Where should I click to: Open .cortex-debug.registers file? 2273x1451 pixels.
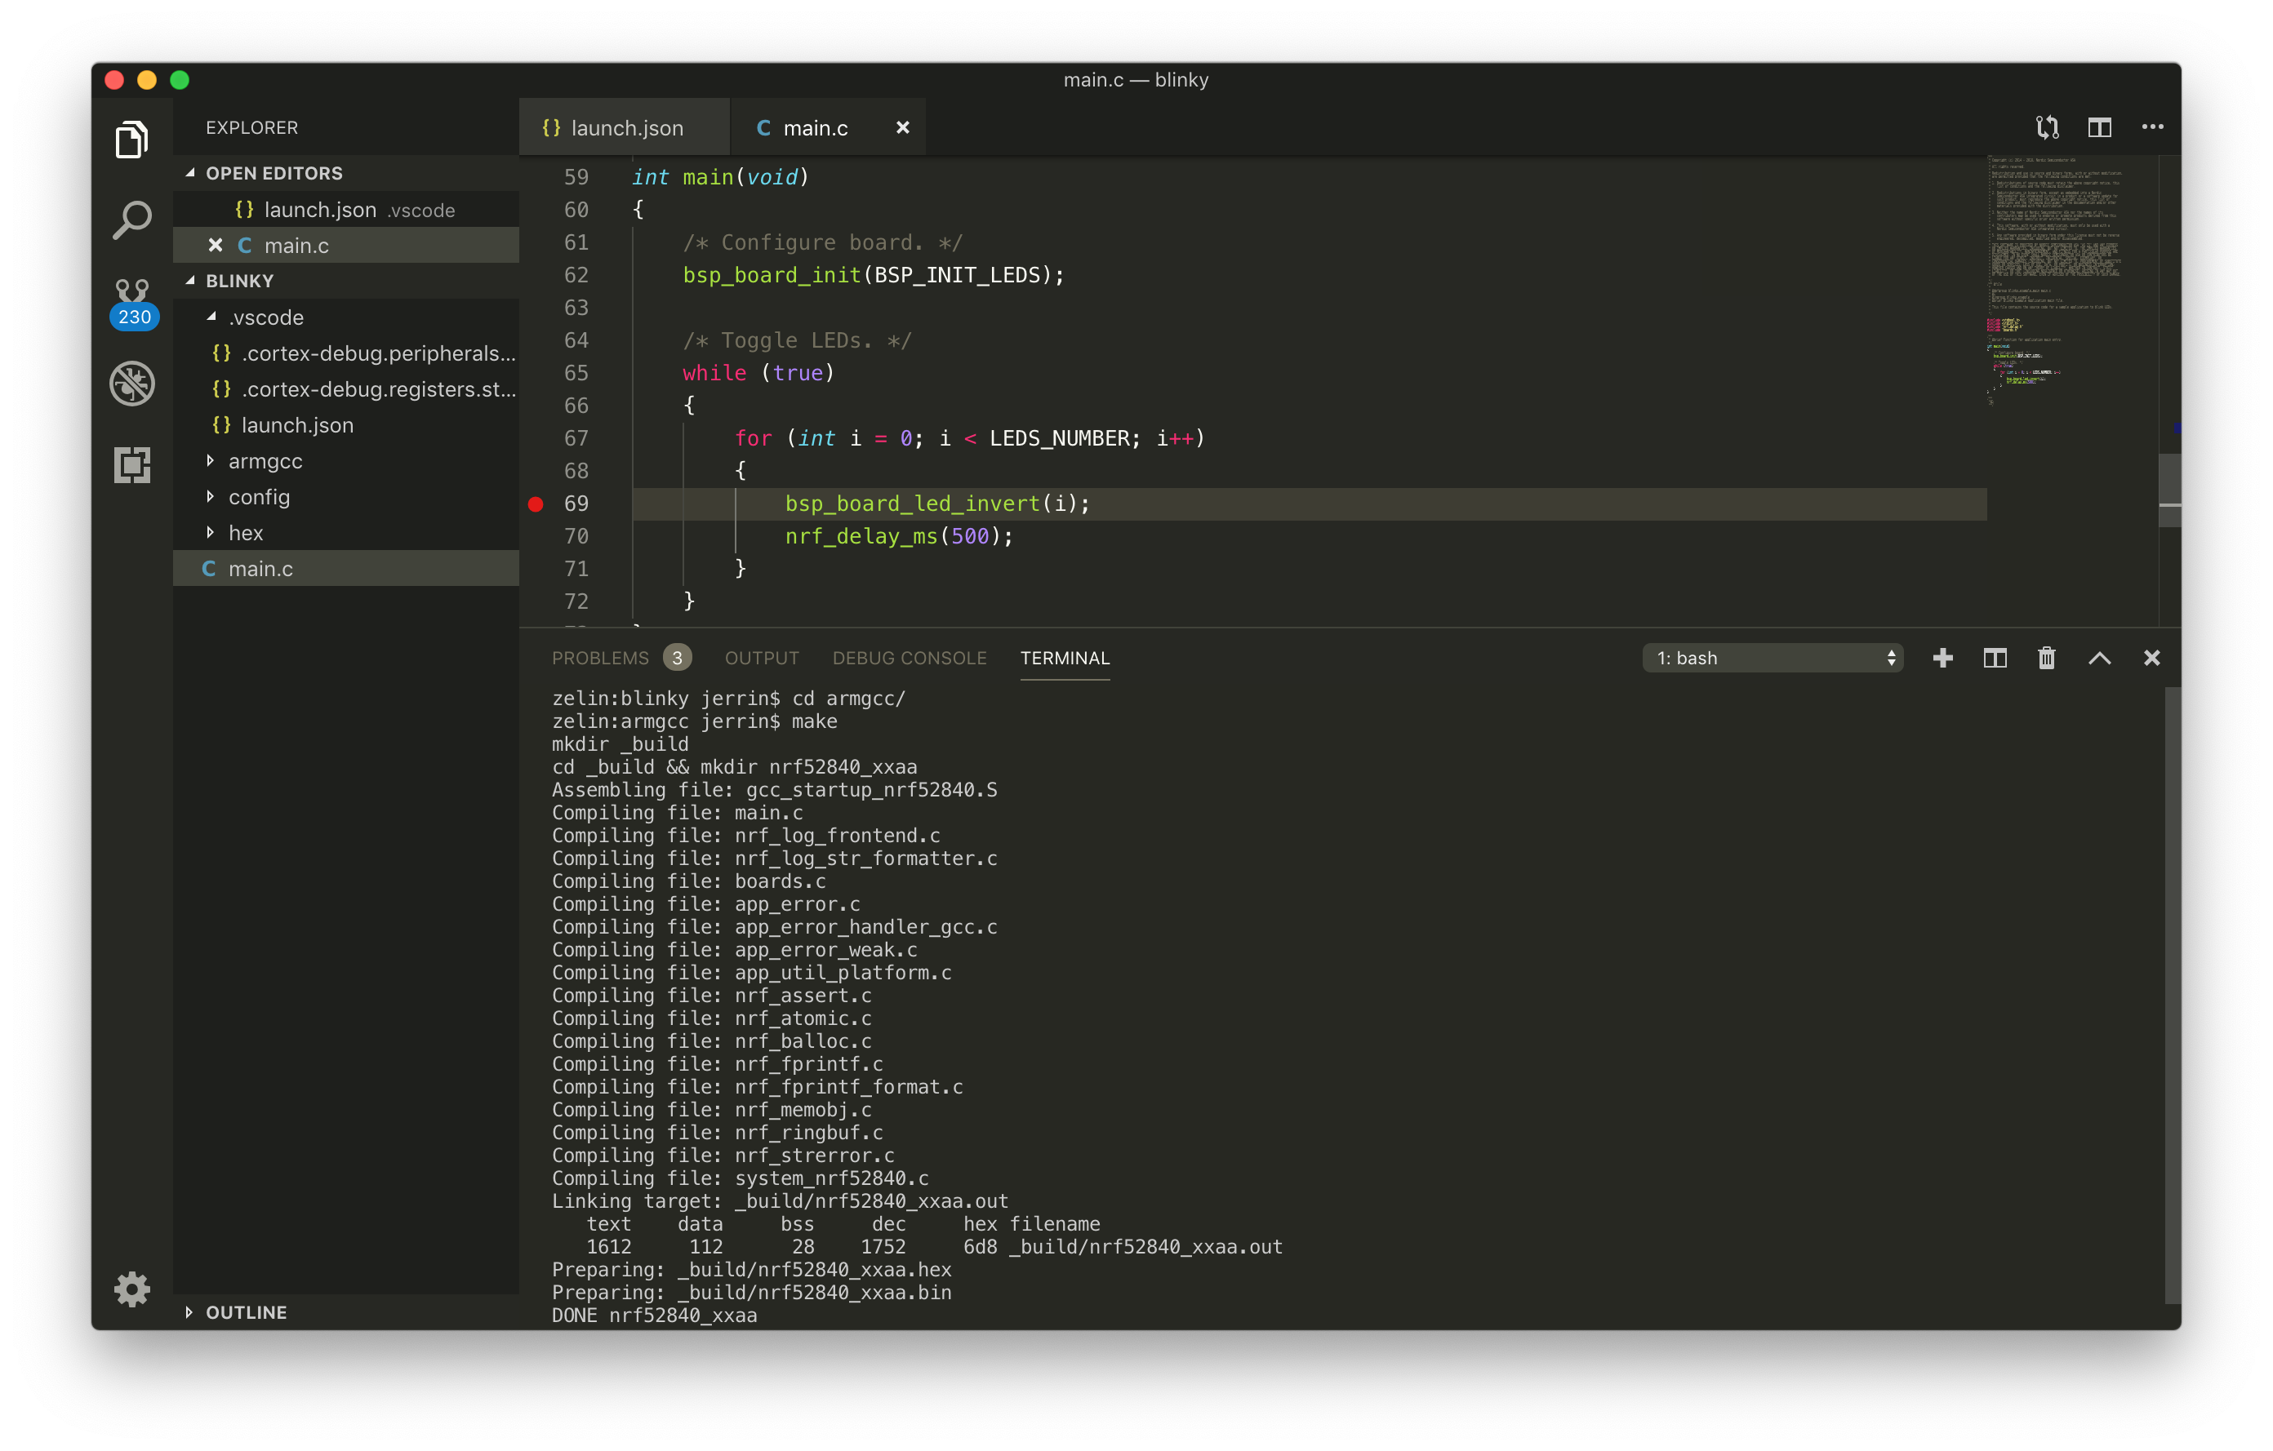coord(346,388)
